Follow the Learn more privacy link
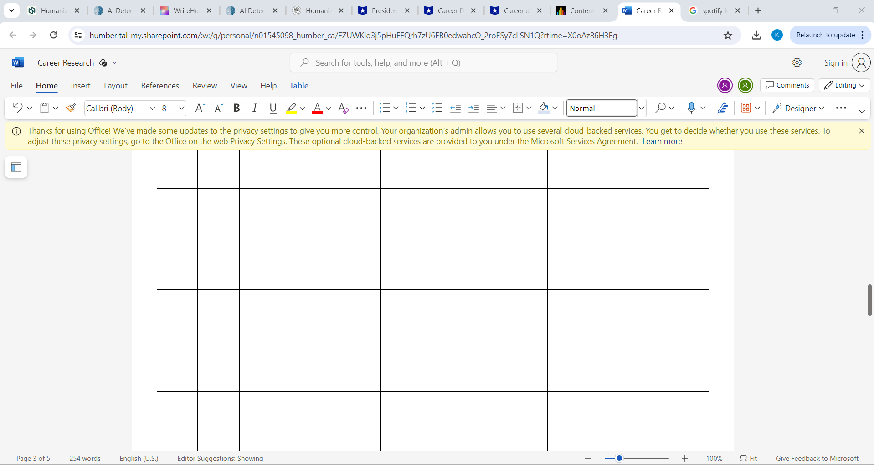 pos(662,141)
